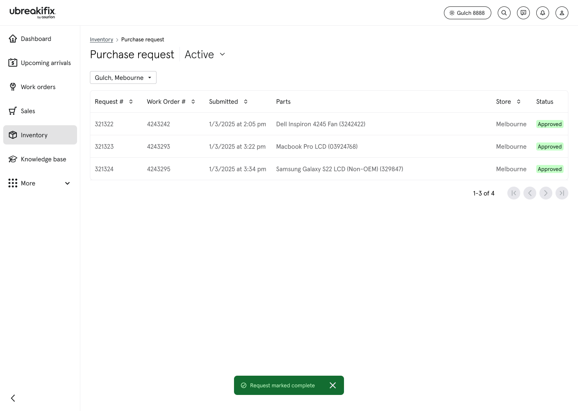
Task: Go to first page of results
Action: [x=514, y=193]
